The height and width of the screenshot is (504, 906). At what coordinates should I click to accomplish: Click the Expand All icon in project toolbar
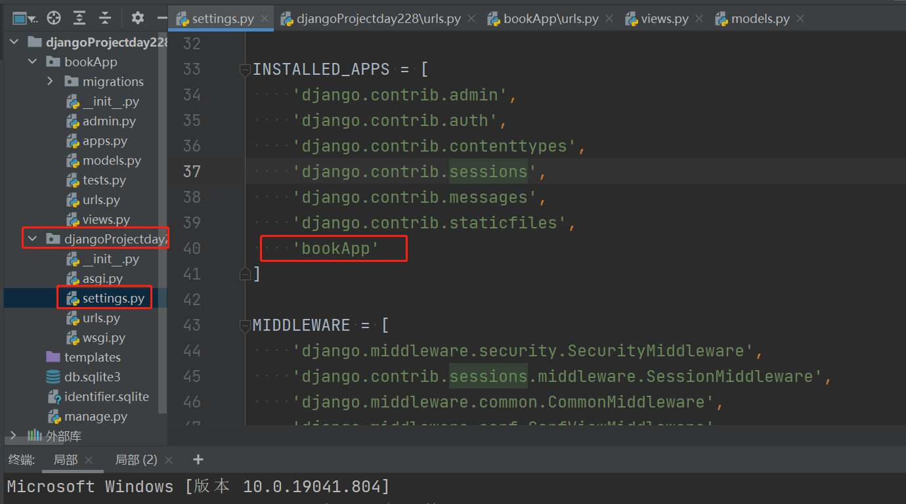pos(79,18)
